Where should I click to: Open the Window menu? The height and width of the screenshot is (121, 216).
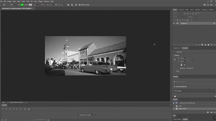click(47, 1)
